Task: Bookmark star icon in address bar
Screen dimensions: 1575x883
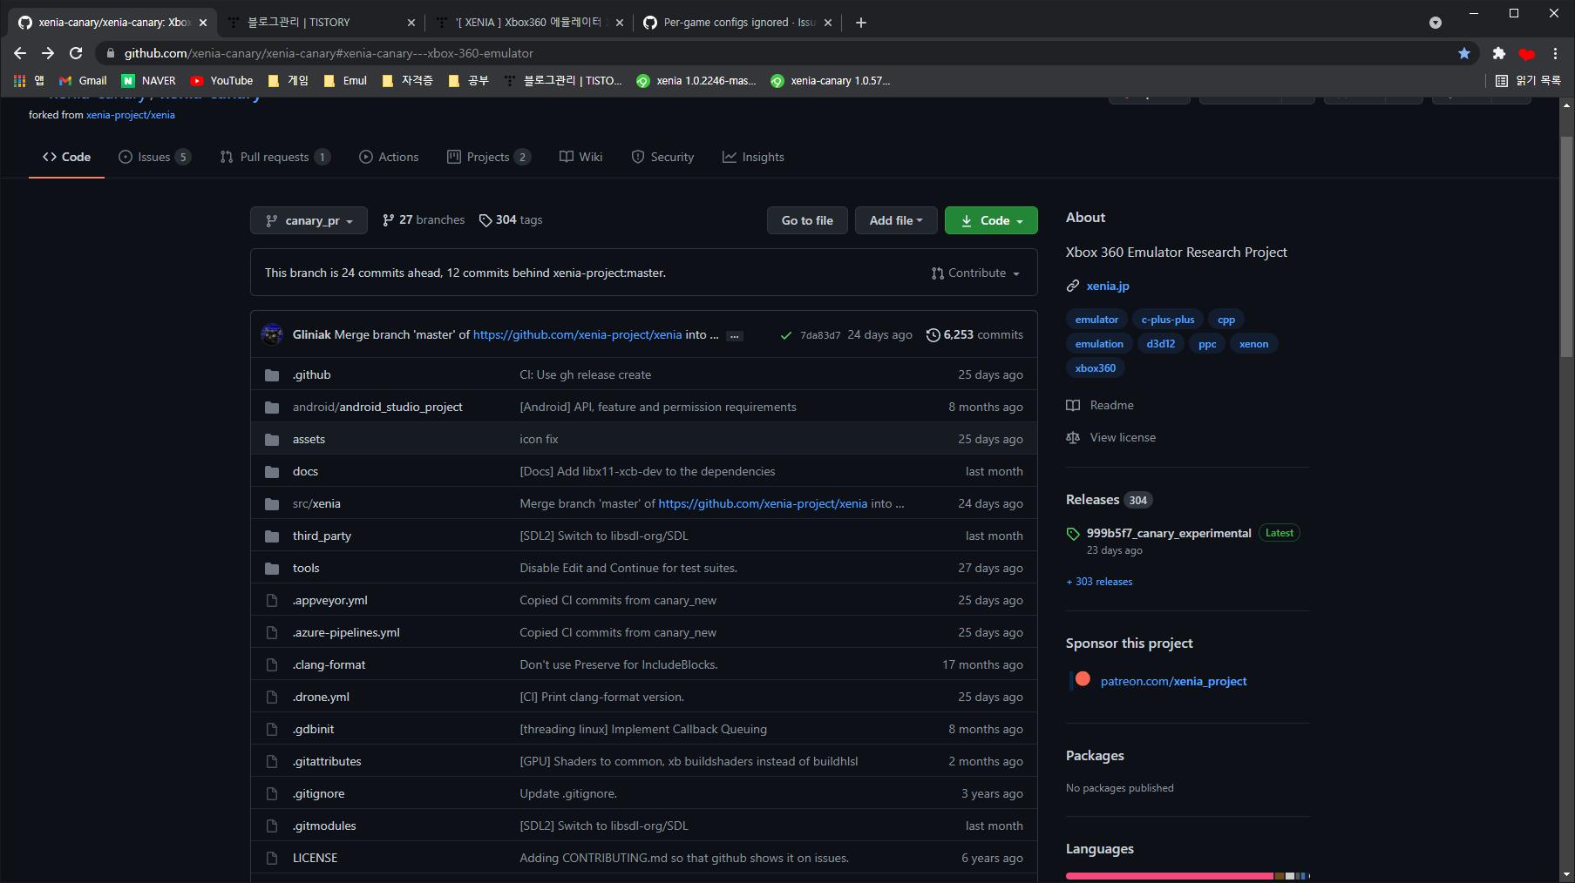Action: 1464,53
